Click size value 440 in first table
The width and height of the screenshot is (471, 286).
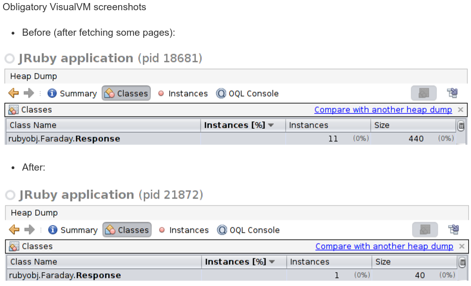click(416, 138)
